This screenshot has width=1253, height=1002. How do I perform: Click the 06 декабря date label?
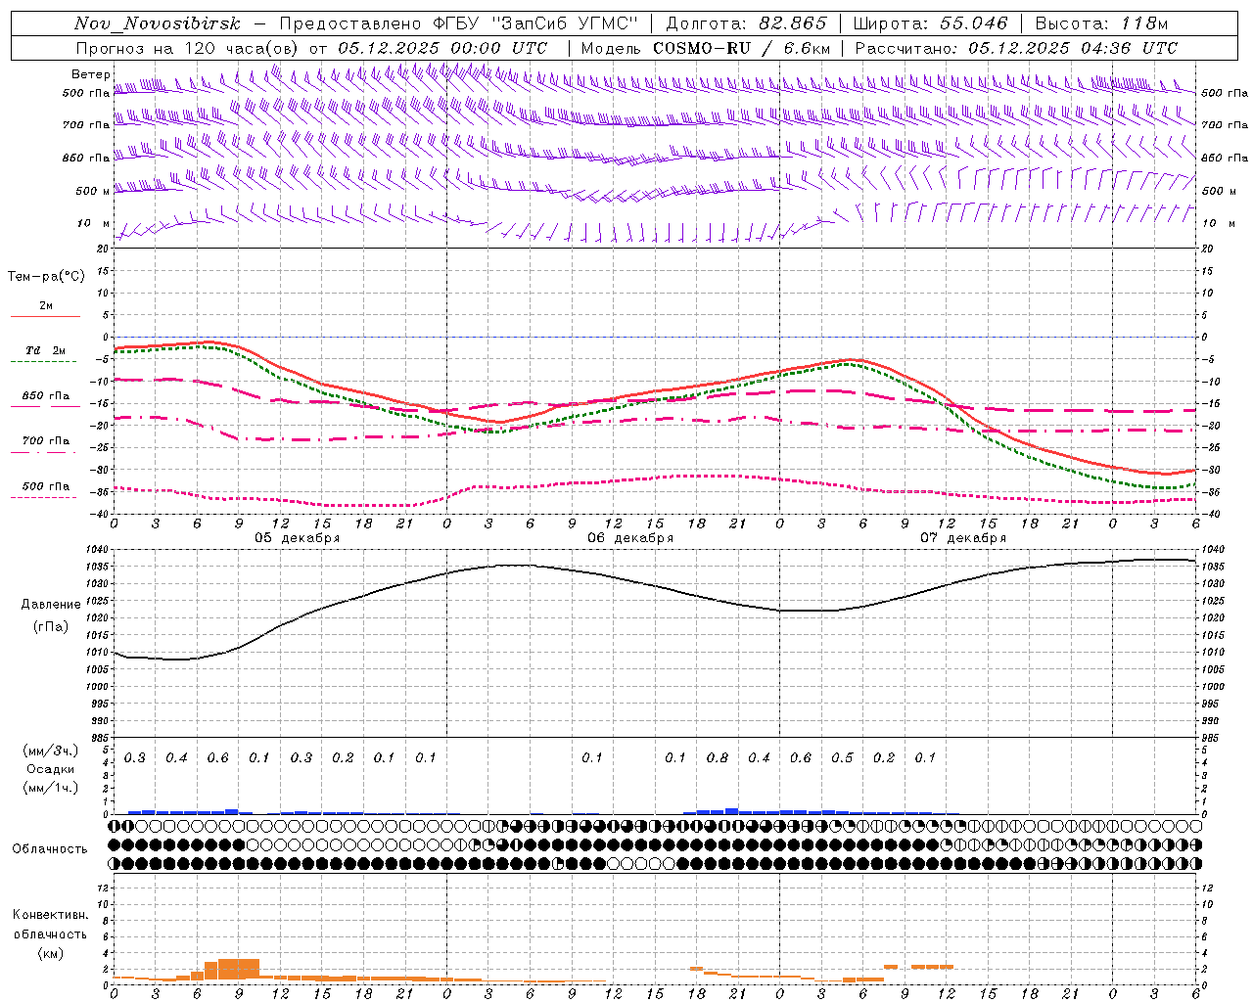[630, 538]
